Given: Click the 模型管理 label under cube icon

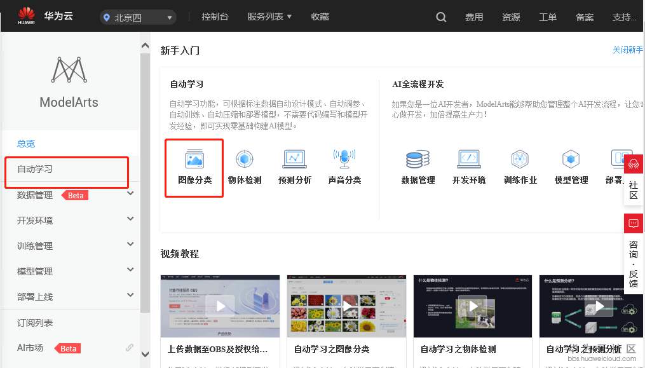Looking at the screenshot, I should tap(571, 180).
